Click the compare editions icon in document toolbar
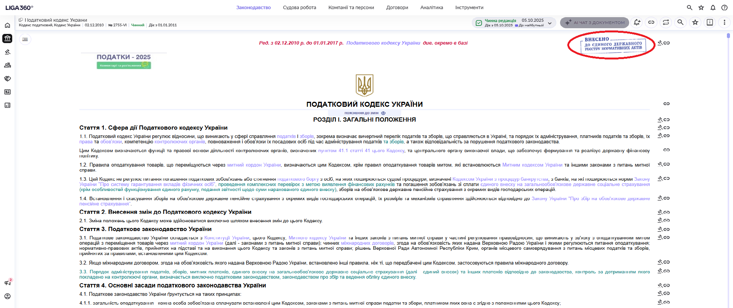 click(x=666, y=22)
